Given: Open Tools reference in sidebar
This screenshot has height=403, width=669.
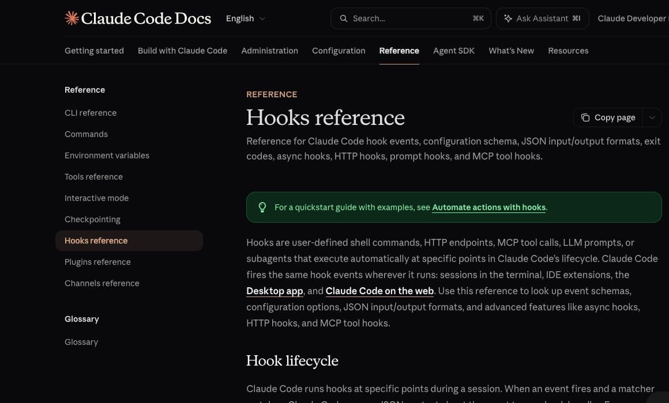Looking at the screenshot, I should coord(93,177).
